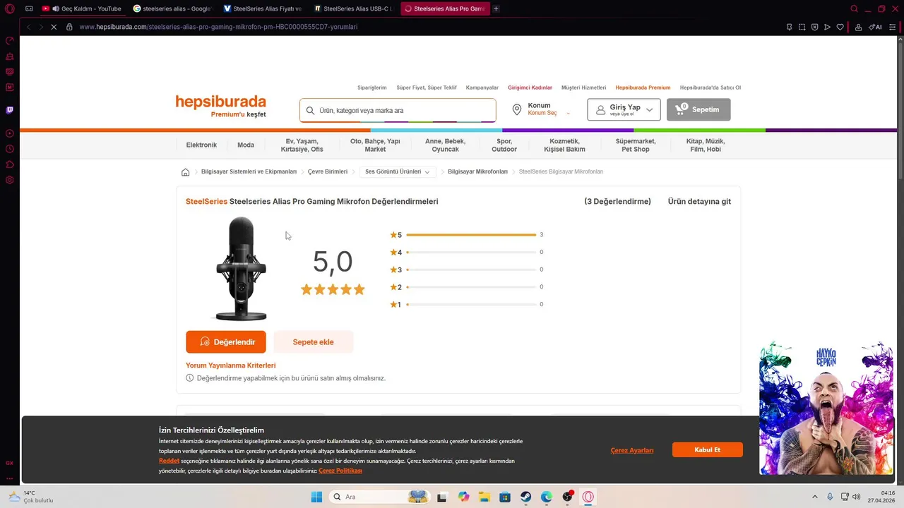Screen dimensions: 904x508
Task: Click the product search input field
Action: 398,110
